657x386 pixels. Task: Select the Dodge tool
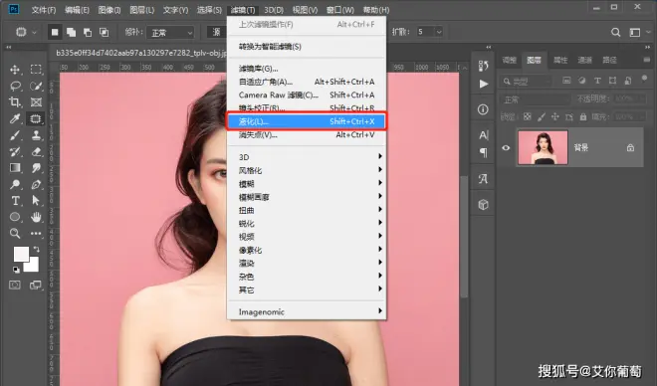[15, 184]
